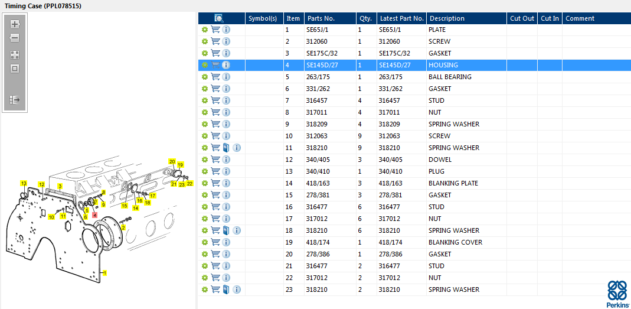The height and width of the screenshot is (309, 631).
Task: Add item 8 NUT 317011 to cart
Action: click(215, 112)
